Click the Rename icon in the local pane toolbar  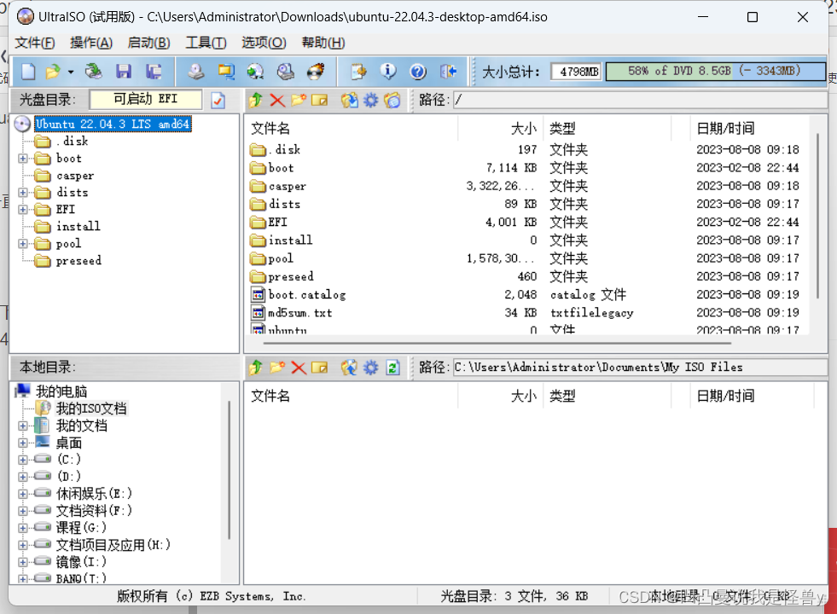pyautogui.click(x=319, y=367)
